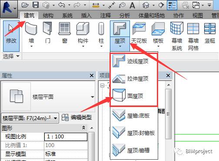Select the 修改 (Modify) tool
219x161 pixels.
point(11,36)
